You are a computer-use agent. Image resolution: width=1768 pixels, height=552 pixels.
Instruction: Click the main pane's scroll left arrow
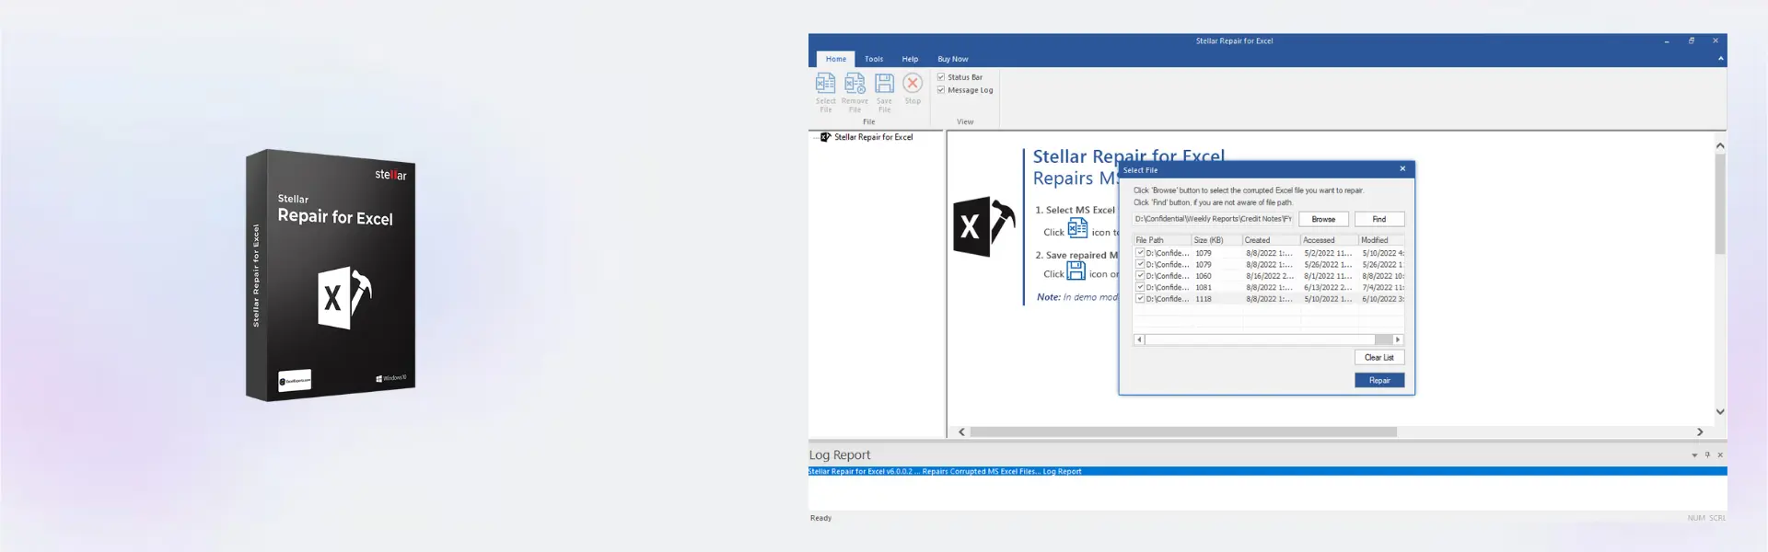(961, 431)
